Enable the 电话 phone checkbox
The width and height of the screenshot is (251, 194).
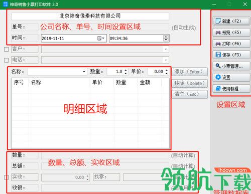click(7, 60)
